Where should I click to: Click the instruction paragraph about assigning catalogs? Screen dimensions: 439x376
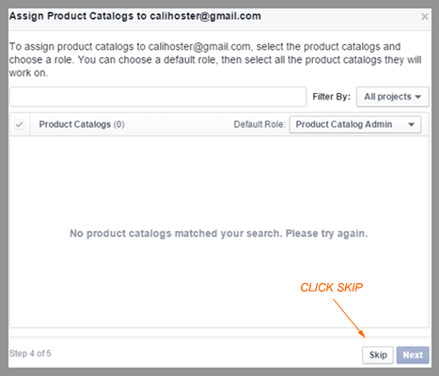tap(215, 59)
